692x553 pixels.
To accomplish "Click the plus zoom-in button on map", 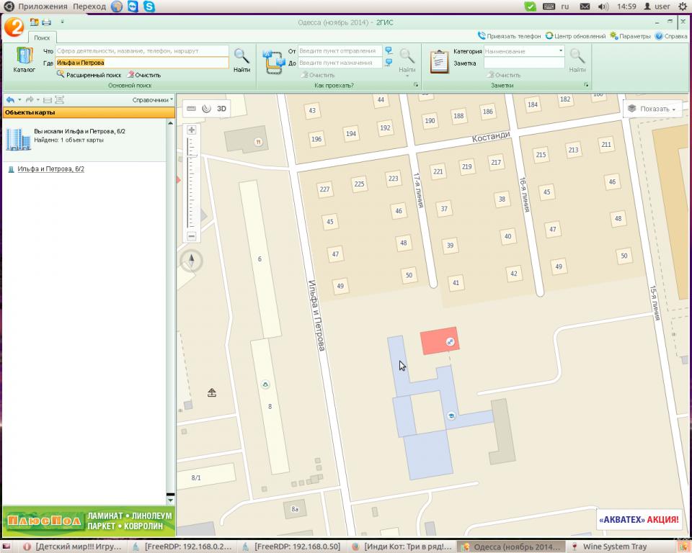I will tap(192, 130).
